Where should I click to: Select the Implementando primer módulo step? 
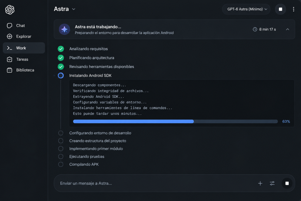pyautogui.click(x=96, y=149)
